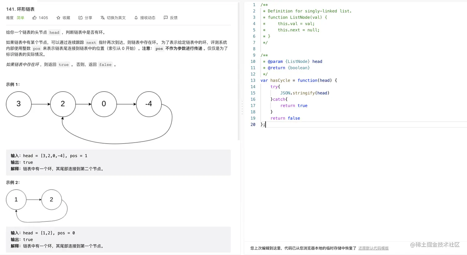Click the code line JSON.stringify(head)
The width and height of the screenshot is (467, 255).
305,93
